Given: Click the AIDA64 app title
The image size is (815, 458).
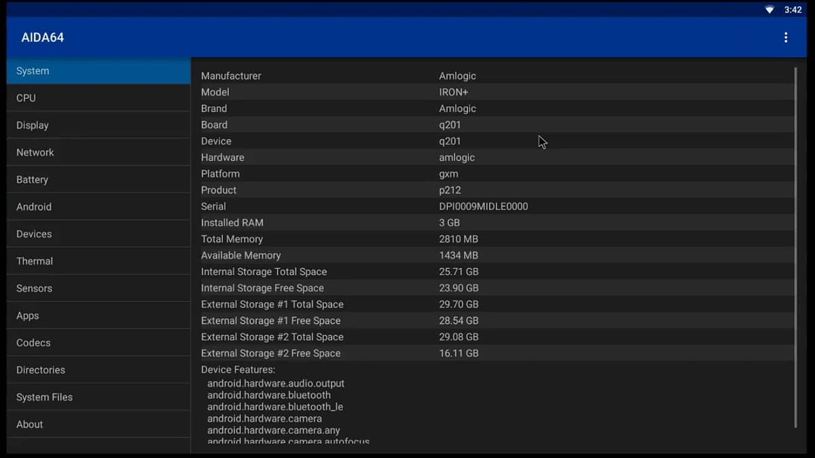Looking at the screenshot, I should [x=42, y=37].
